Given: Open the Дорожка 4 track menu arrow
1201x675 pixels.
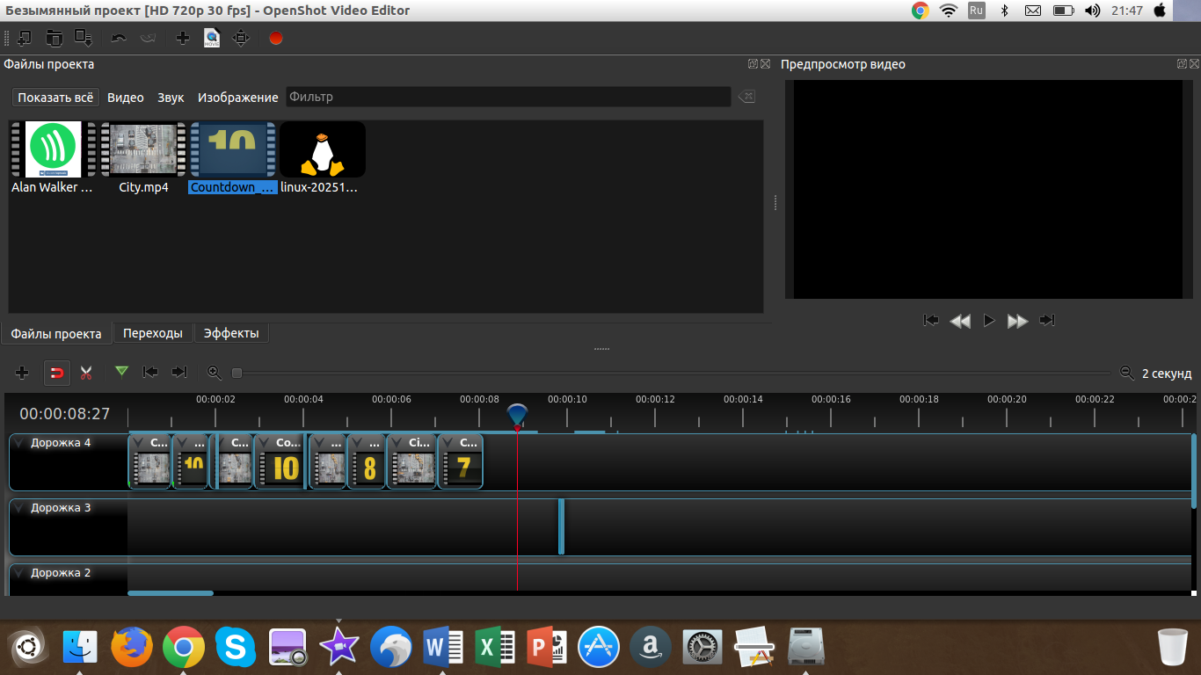Looking at the screenshot, I should pyautogui.click(x=19, y=443).
